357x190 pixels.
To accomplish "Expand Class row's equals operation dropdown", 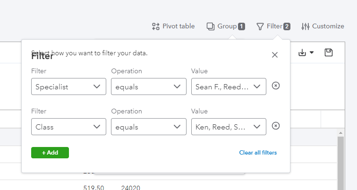I will point(149,127).
